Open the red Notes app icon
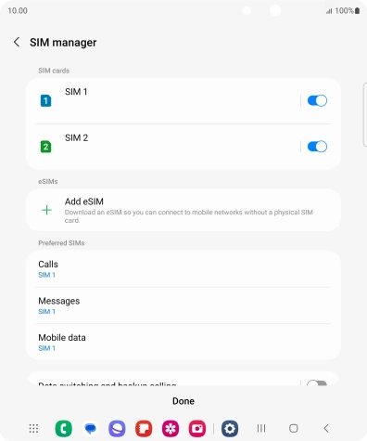The height and width of the screenshot is (441, 367). pyautogui.click(x=144, y=428)
